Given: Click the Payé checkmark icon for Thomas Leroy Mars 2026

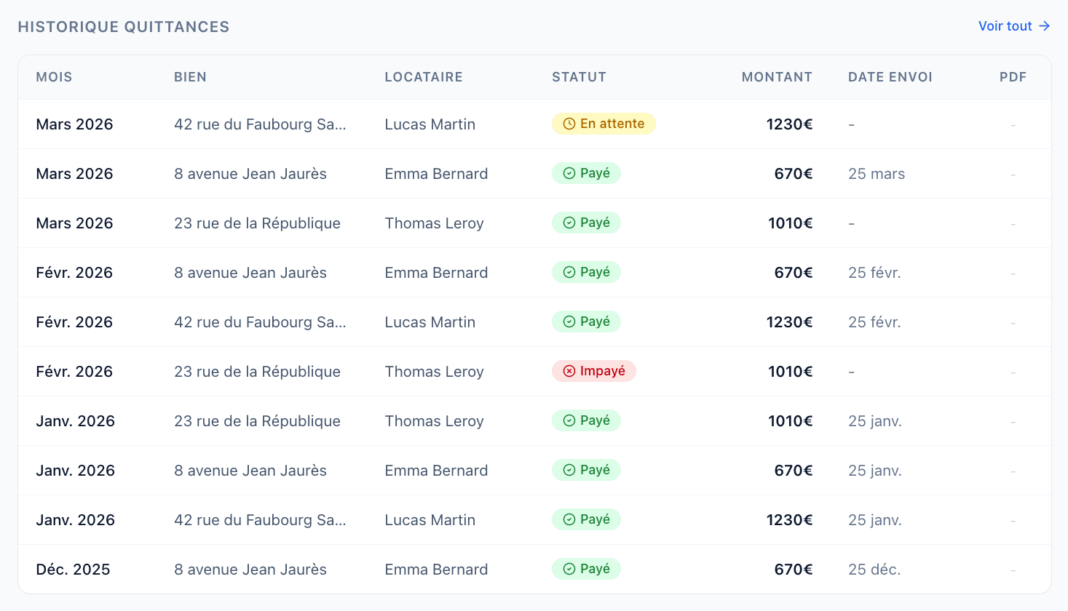Looking at the screenshot, I should [569, 223].
